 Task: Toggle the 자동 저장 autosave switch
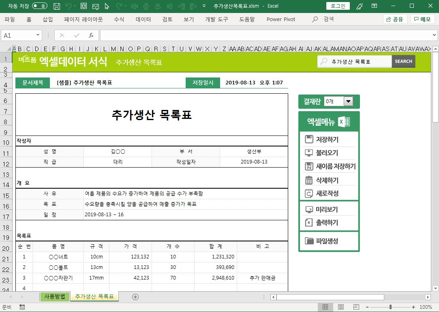pyautogui.click(x=39, y=6)
